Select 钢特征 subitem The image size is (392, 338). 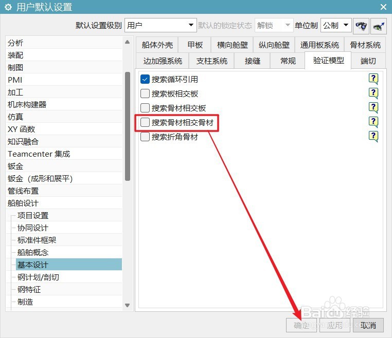point(69,289)
